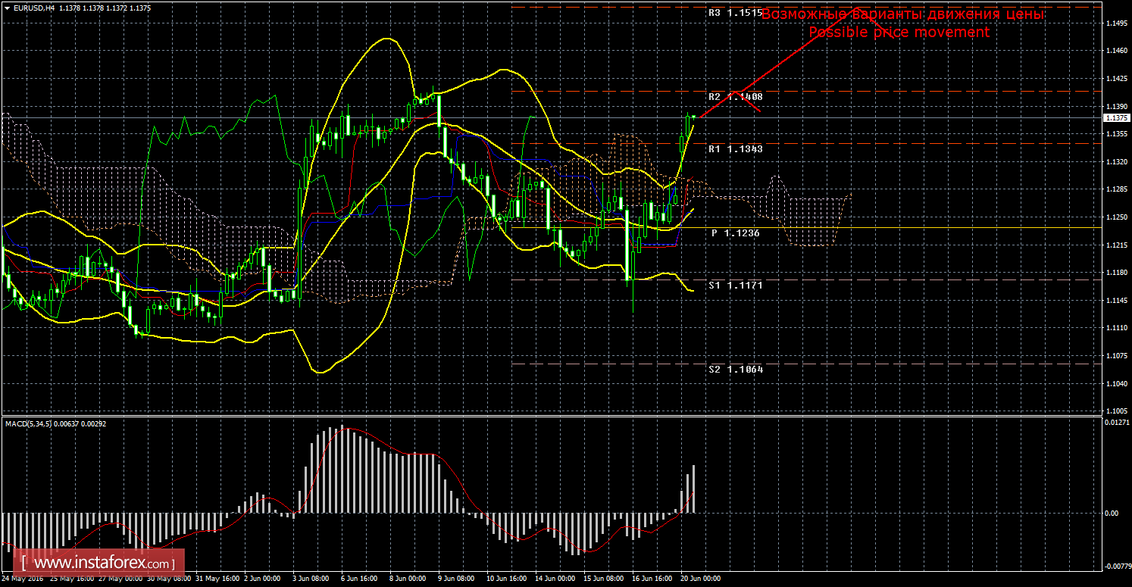The width and height of the screenshot is (1132, 587).
Task: Select the R3 1.1515 pivot label
Action: coord(735,13)
